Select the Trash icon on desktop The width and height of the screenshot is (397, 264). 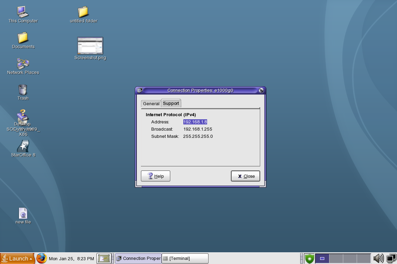23,90
